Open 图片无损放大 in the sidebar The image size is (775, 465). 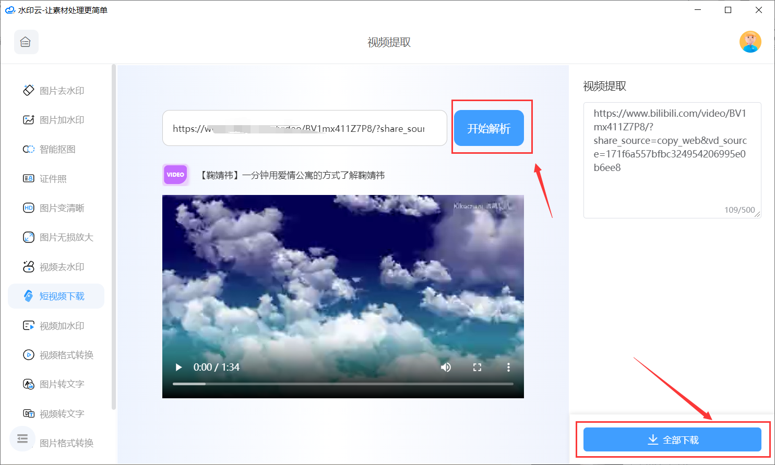pyautogui.click(x=56, y=237)
